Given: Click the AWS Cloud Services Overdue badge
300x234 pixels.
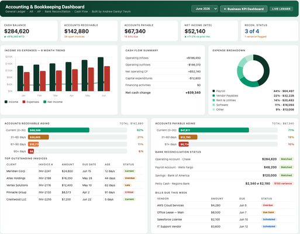Looking at the screenshot, I should click(268, 205).
